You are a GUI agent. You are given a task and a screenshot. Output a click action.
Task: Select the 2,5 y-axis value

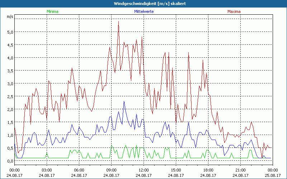point(10,96)
